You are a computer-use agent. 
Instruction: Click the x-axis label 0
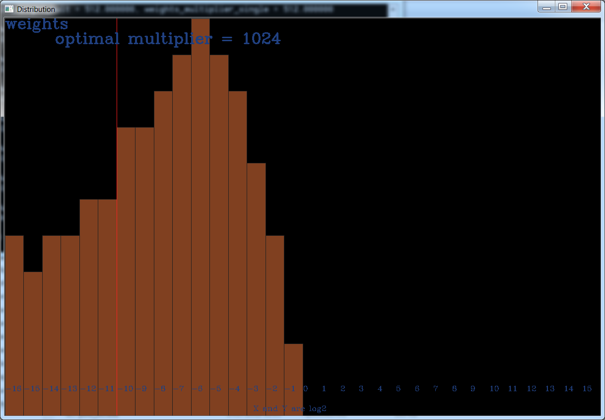(306, 389)
